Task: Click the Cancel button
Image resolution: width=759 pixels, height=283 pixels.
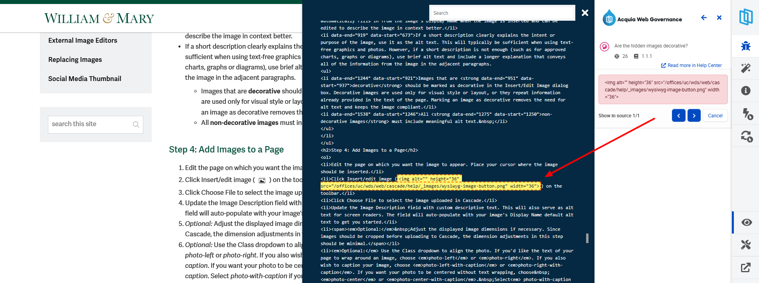Action: (x=715, y=115)
